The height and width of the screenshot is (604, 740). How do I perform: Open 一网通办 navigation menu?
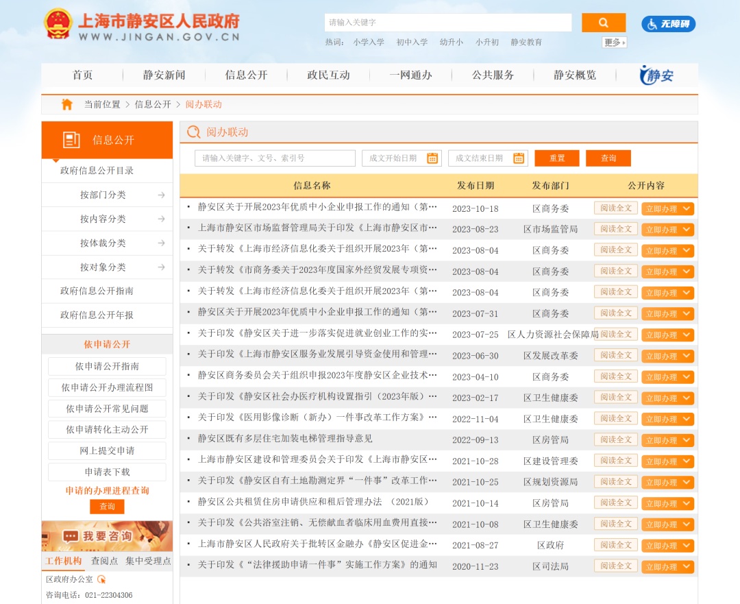point(410,75)
